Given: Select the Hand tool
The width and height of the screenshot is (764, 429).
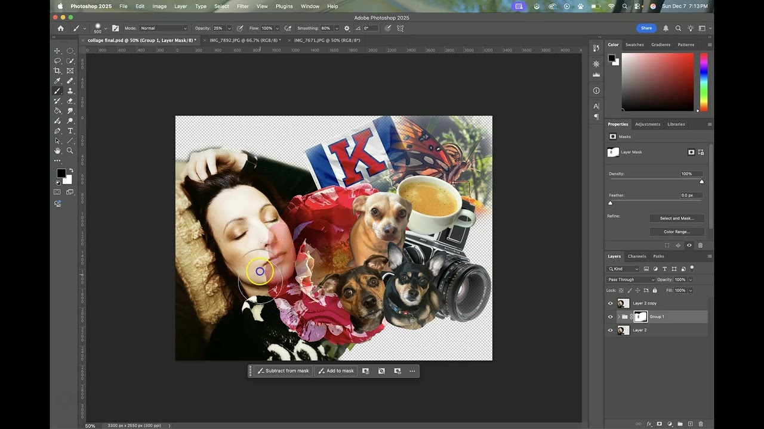Looking at the screenshot, I should click(57, 151).
